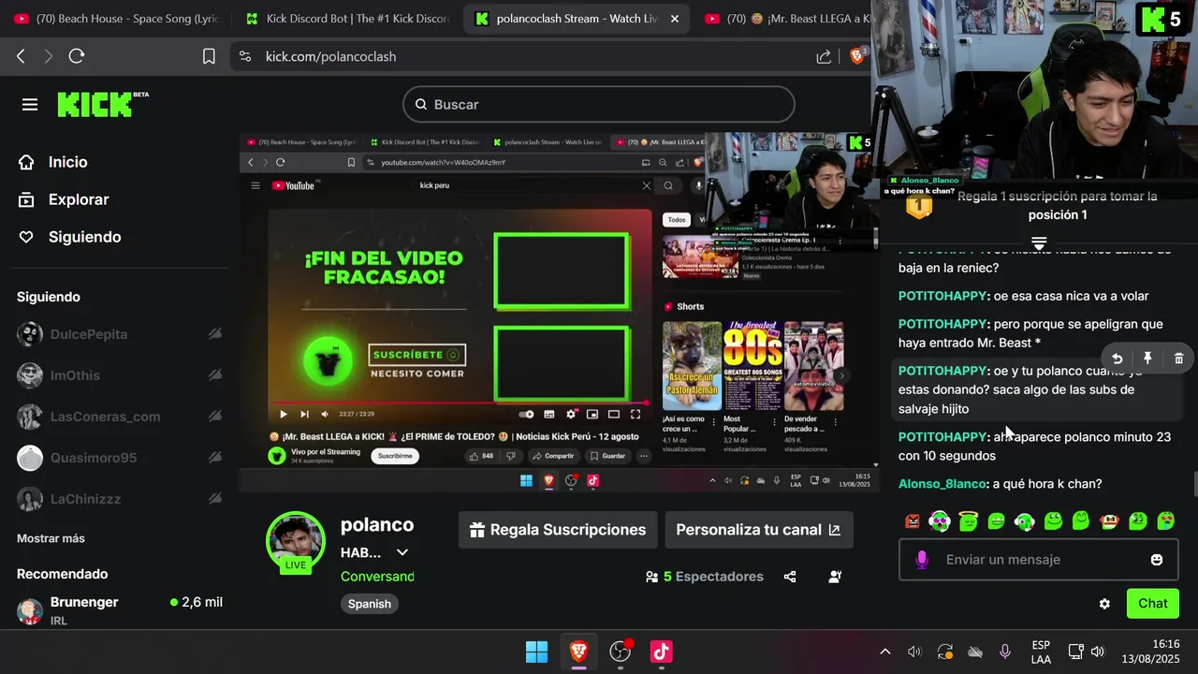Click the ESP LAA language indicator
Screen dimensions: 1198x674
click(x=1041, y=652)
